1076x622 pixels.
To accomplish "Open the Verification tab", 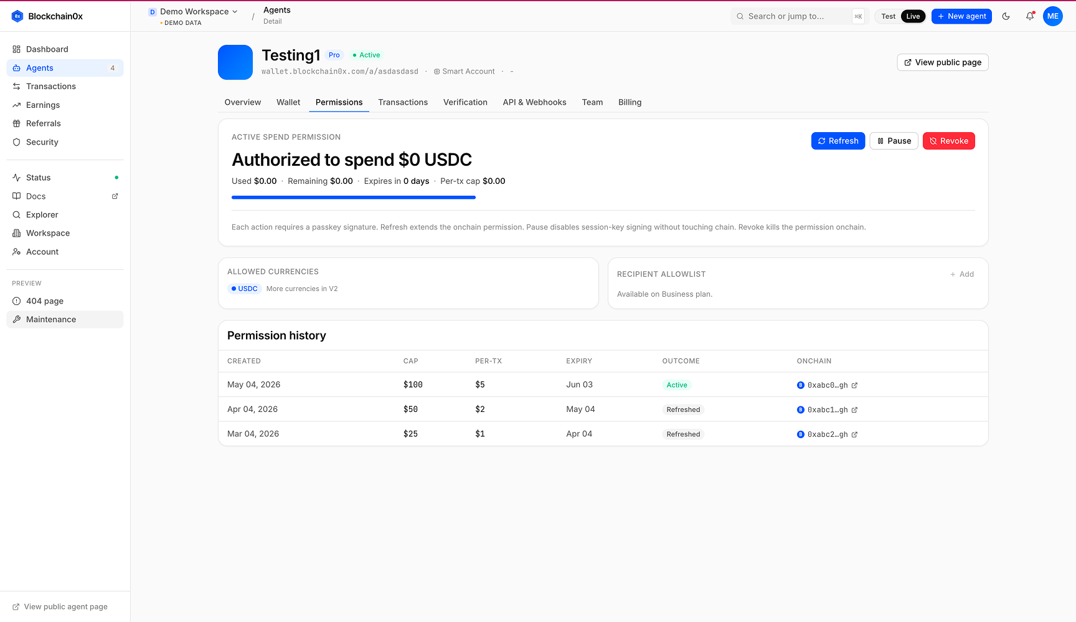I will pyautogui.click(x=465, y=102).
